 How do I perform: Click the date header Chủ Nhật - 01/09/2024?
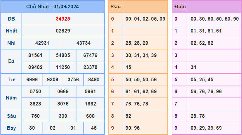pos(53,7)
